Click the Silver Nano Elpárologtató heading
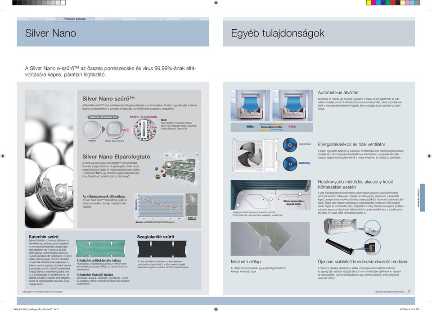Screen dimensions: 432x312 coord(116,156)
